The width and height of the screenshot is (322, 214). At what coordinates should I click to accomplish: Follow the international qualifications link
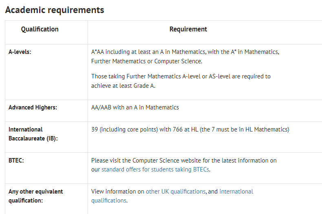coord(172,196)
